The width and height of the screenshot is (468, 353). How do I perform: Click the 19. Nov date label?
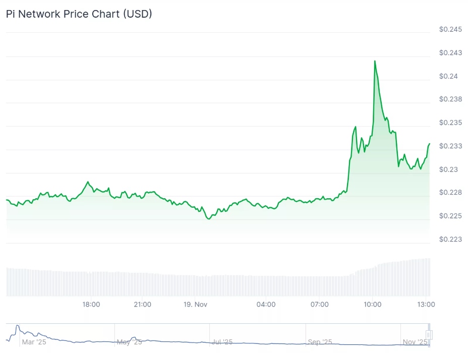coord(195,305)
